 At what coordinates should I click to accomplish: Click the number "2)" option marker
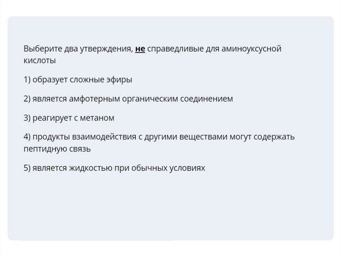click(x=27, y=99)
